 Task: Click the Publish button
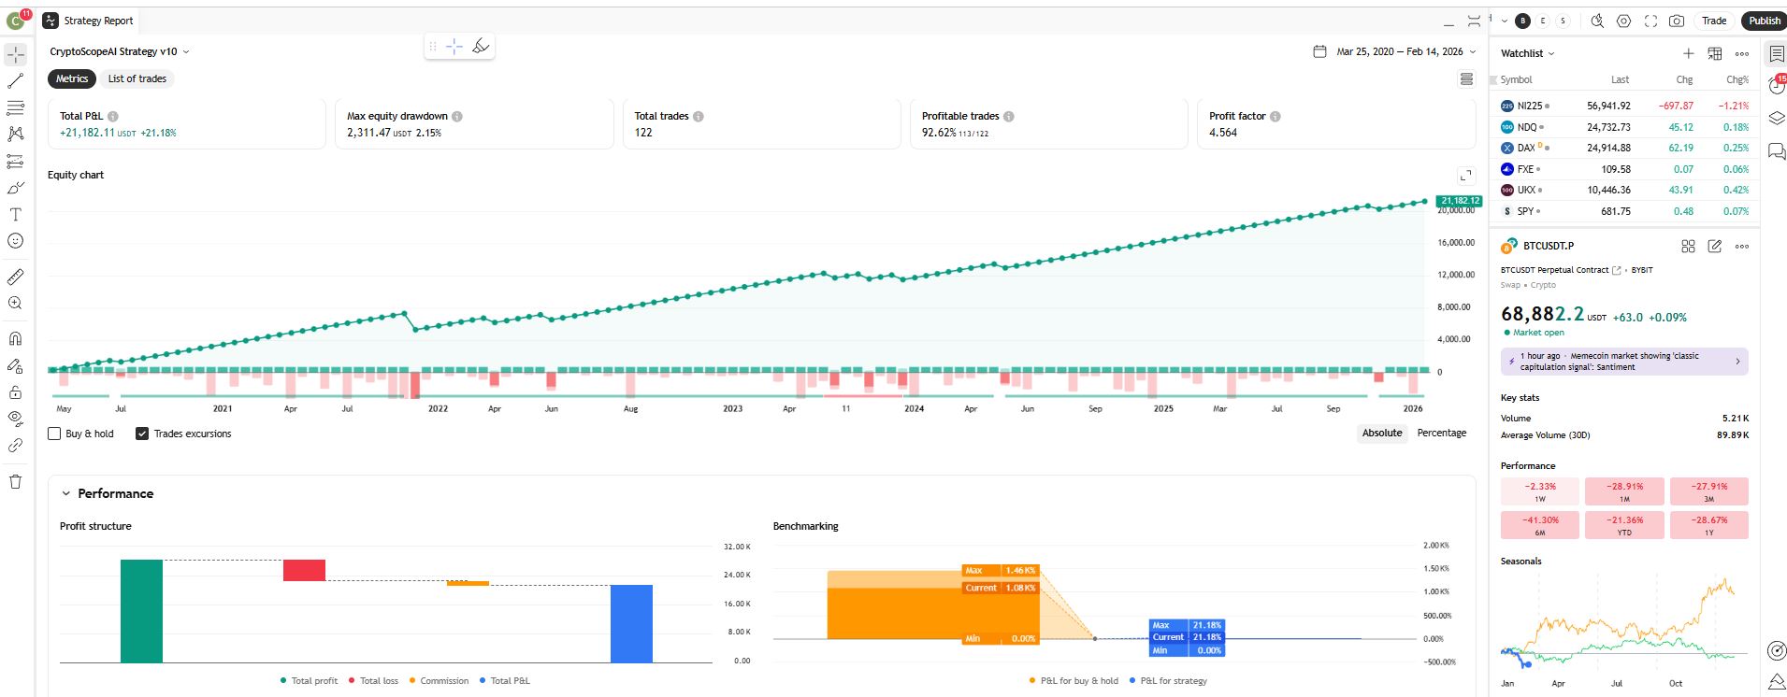tap(1764, 21)
